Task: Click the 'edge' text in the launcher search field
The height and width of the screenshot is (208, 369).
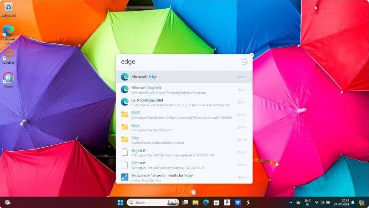Action: pos(128,62)
